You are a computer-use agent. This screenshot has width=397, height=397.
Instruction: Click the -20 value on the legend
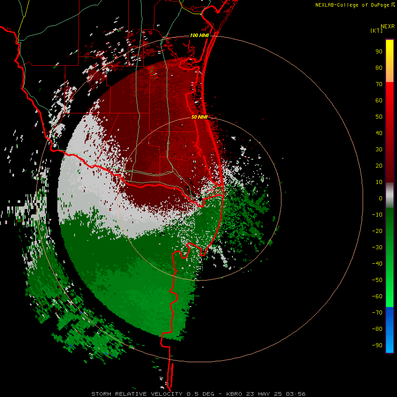tap(377, 231)
